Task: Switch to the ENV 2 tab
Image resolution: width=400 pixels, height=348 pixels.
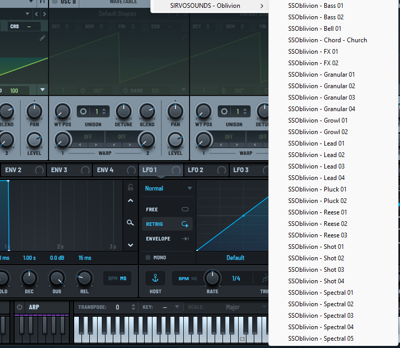Action: tap(23, 170)
